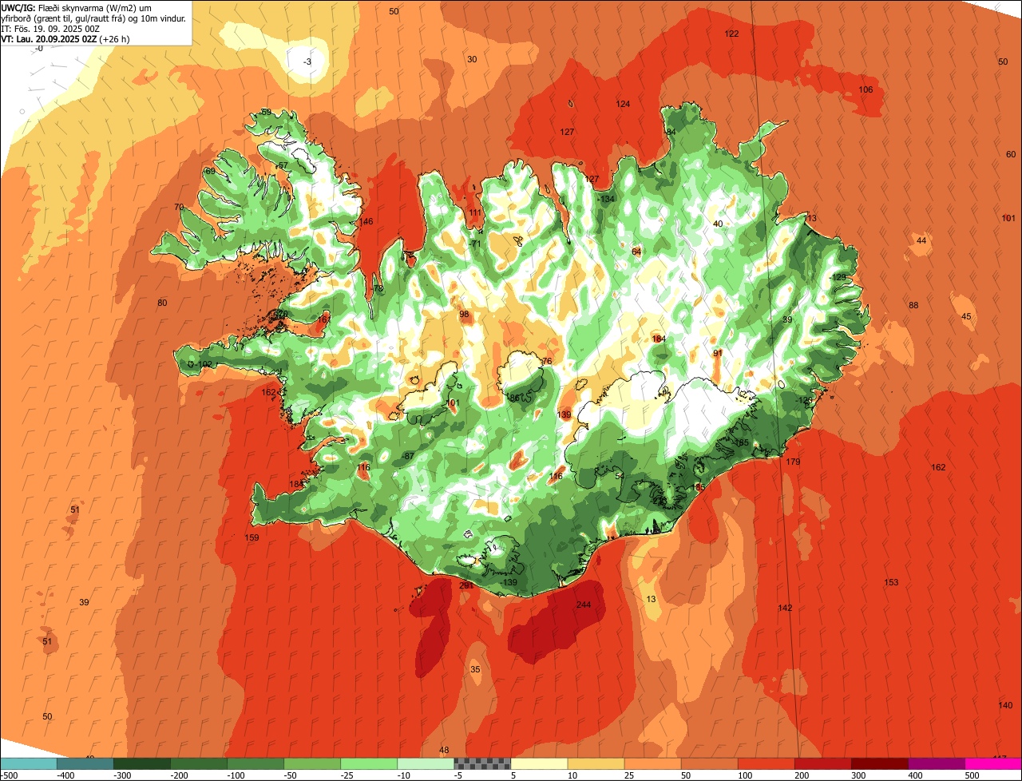Click the value 71 in north Iceland
This screenshot has width=1022, height=781.
pos(476,244)
